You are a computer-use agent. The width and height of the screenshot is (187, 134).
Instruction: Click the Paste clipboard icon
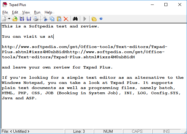click(x=59, y=19)
